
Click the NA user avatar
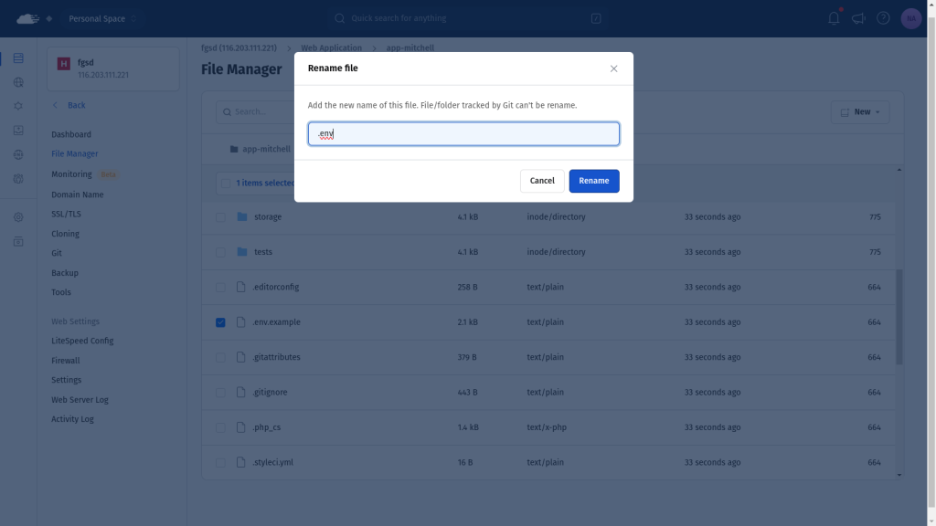pyautogui.click(x=910, y=18)
